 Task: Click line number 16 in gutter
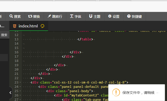(x=17, y=52)
